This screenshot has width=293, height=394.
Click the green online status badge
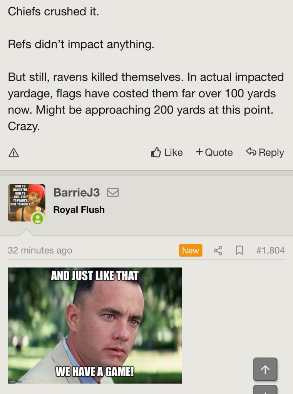click(x=38, y=218)
